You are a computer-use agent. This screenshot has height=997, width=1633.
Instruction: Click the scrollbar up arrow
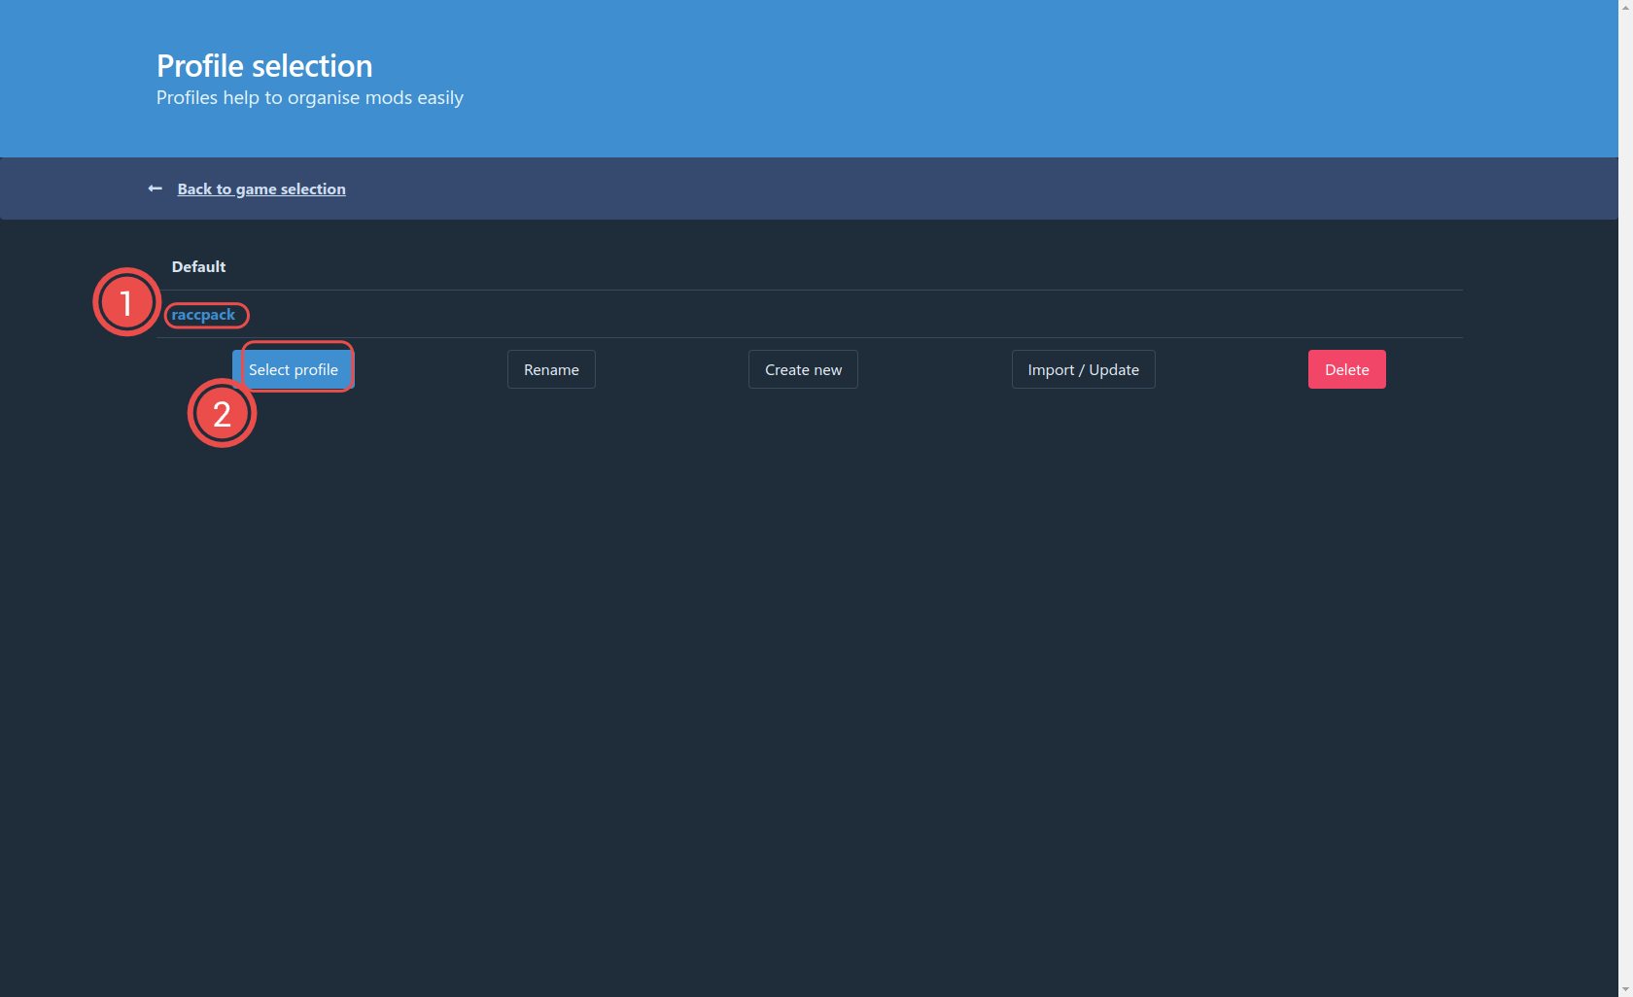(x=1625, y=7)
